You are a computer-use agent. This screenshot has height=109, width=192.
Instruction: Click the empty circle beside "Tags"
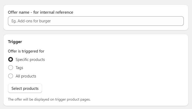11,68
